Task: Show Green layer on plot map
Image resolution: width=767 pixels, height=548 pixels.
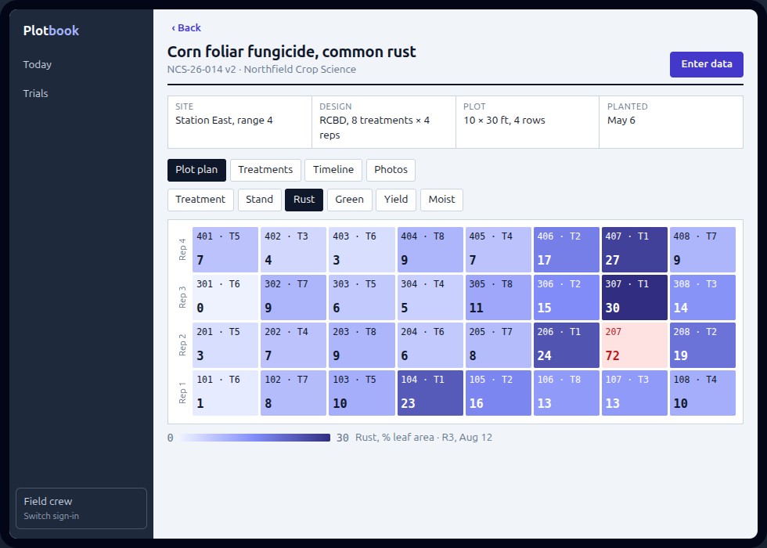Action: (349, 200)
